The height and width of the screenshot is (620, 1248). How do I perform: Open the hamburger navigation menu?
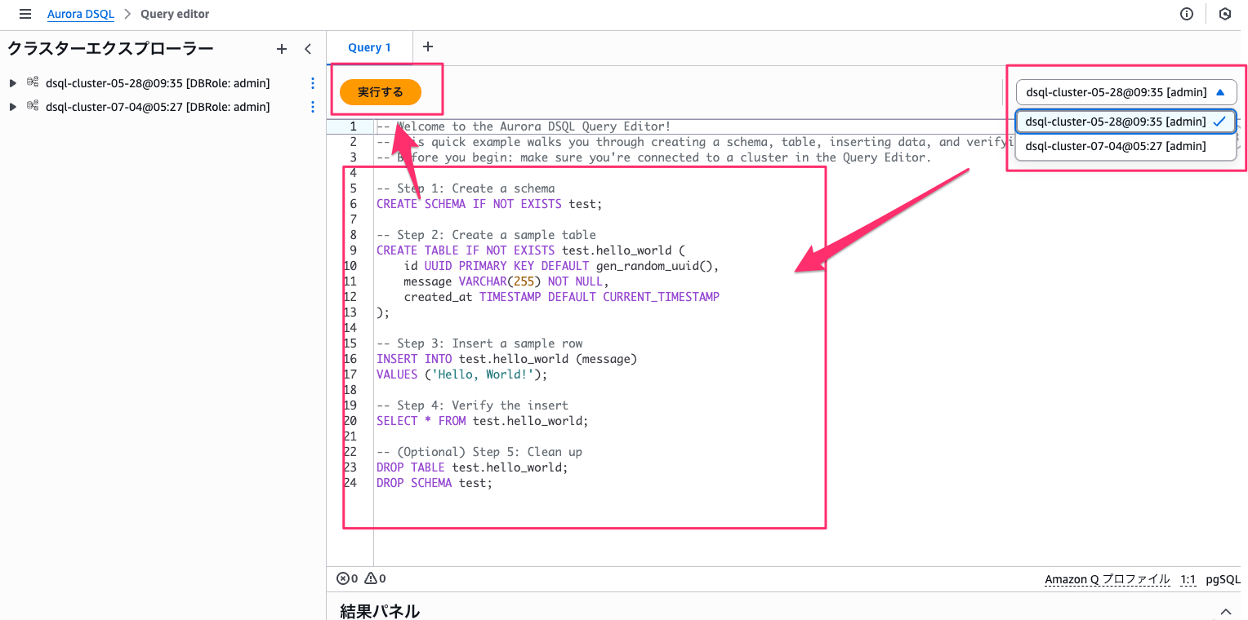tap(25, 14)
